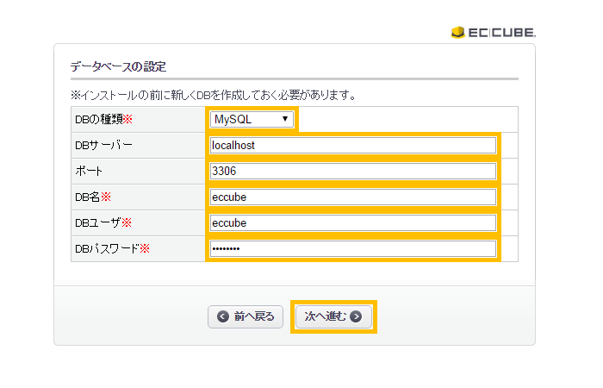Viewport: 603px width, 388px height.
Task: Click the DBサーバー field containing localhost
Action: click(353, 146)
